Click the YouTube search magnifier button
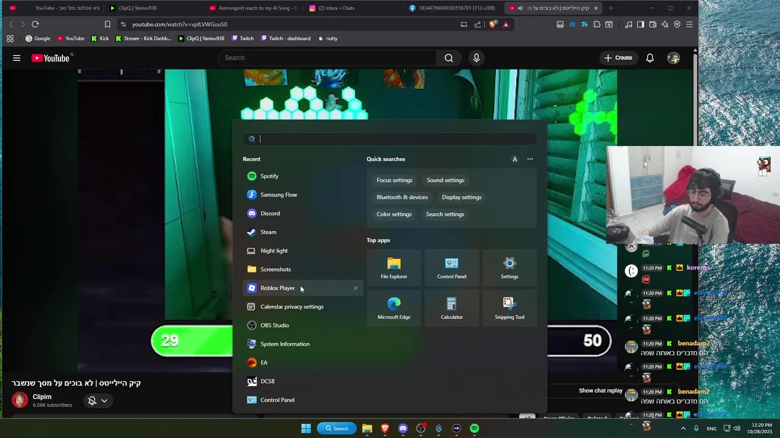The width and height of the screenshot is (780, 438). pos(449,58)
